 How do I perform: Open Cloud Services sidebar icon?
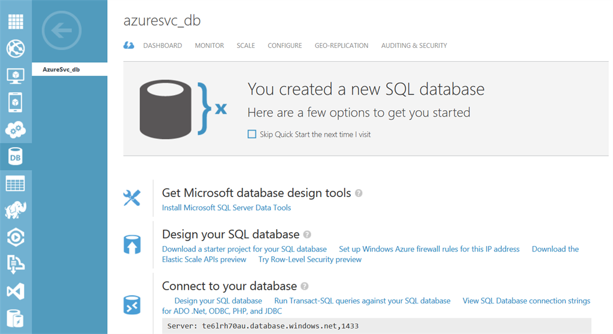(16, 129)
